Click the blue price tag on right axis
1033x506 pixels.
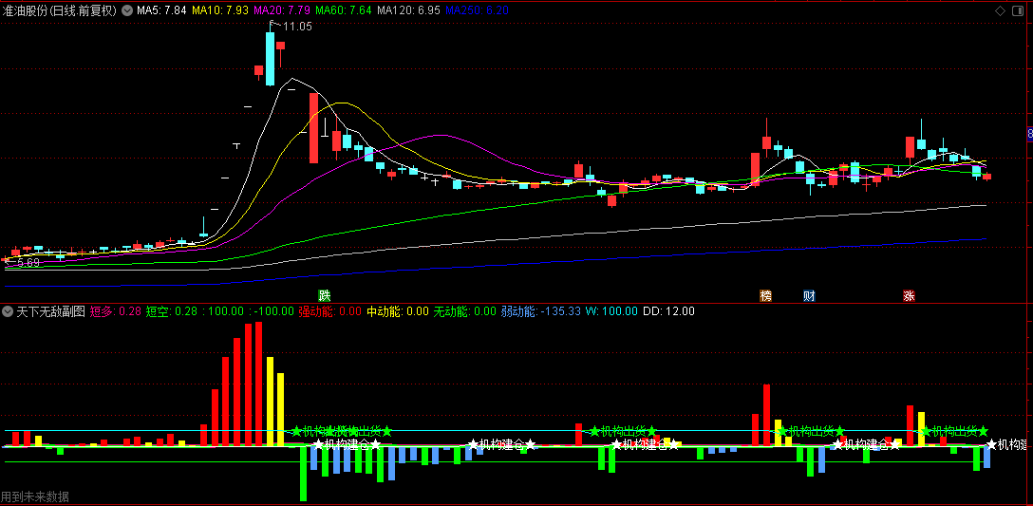click(x=1030, y=135)
